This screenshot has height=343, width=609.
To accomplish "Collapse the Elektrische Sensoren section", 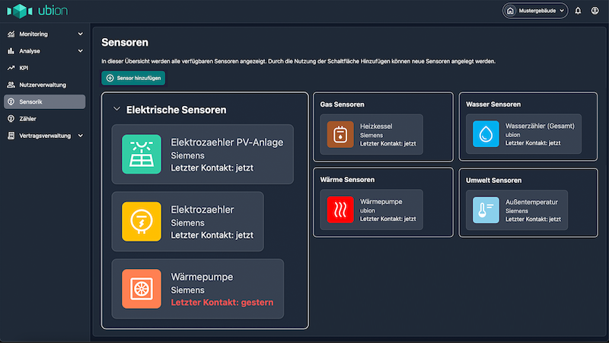I will pos(116,110).
